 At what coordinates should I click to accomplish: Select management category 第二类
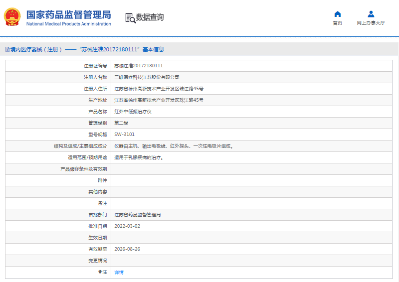point(121,123)
